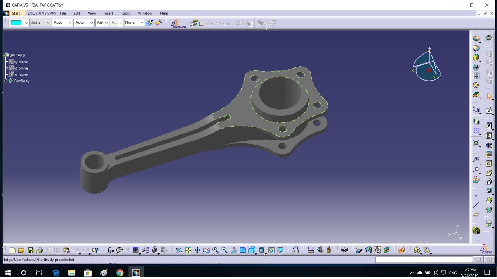The width and height of the screenshot is (497, 279).
Task: Open the fill color dropdown
Action: (26, 22)
